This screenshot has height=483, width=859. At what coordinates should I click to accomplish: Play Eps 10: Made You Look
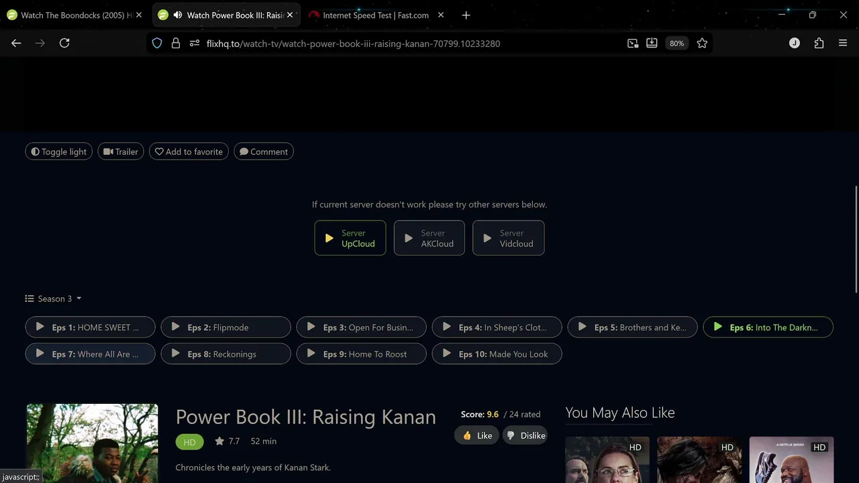point(497,354)
